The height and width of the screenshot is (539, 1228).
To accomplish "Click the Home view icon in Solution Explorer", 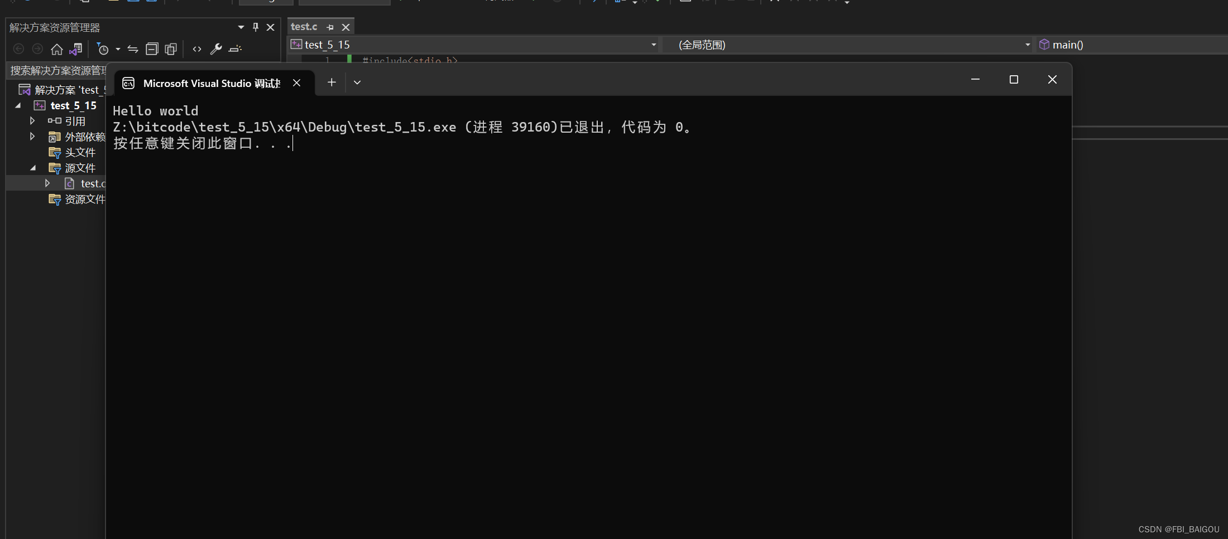I will pyautogui.click(x=57, y=48).
